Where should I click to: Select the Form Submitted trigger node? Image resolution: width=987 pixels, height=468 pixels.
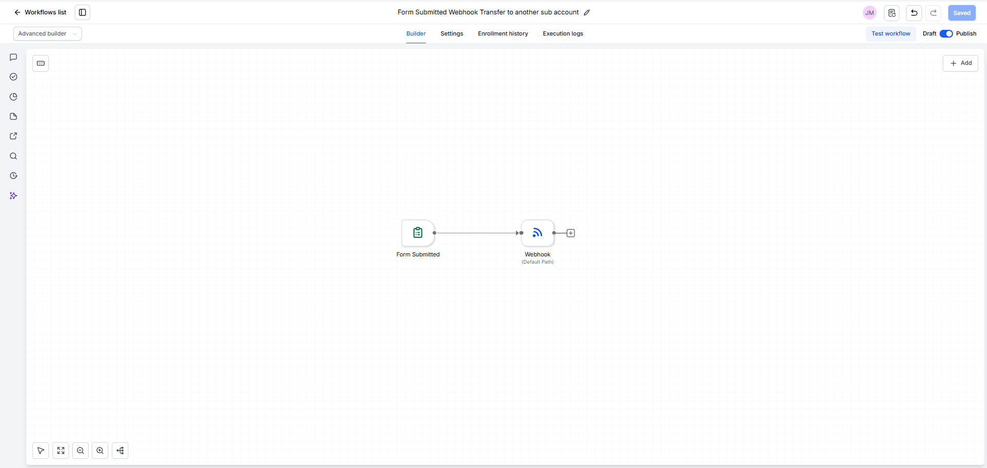click(x=418, y=233)
